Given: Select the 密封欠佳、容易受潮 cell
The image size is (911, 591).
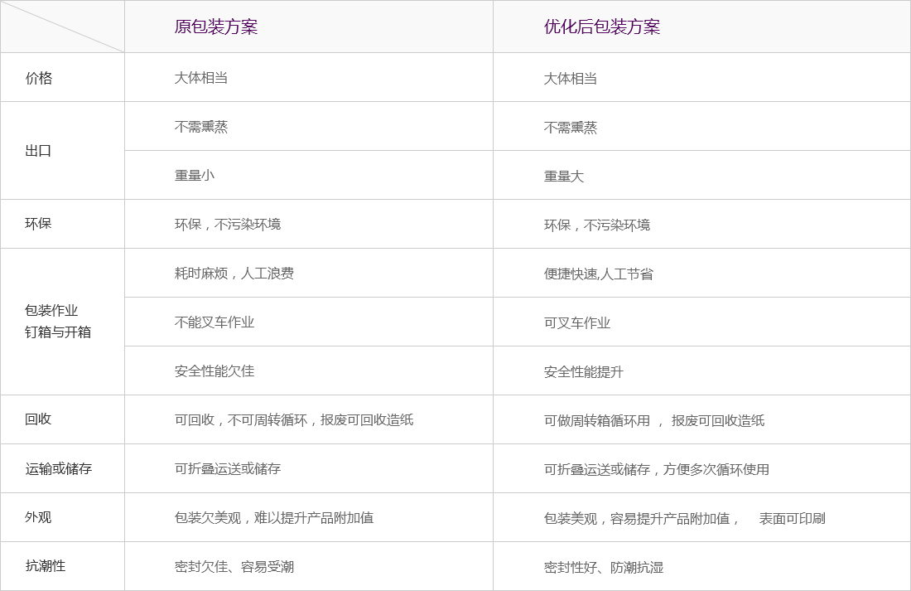Looking at the screenshot, I should tap(234, 567).
